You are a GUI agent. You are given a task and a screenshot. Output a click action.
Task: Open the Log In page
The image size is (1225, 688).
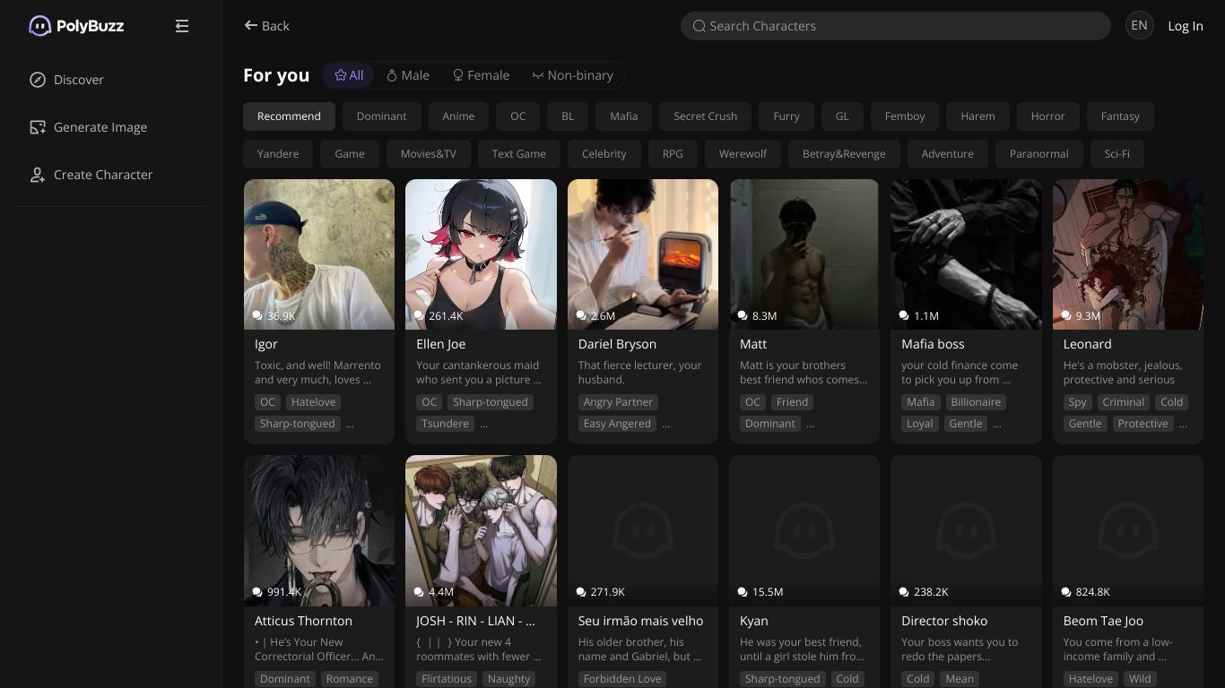coord(1186,26)
